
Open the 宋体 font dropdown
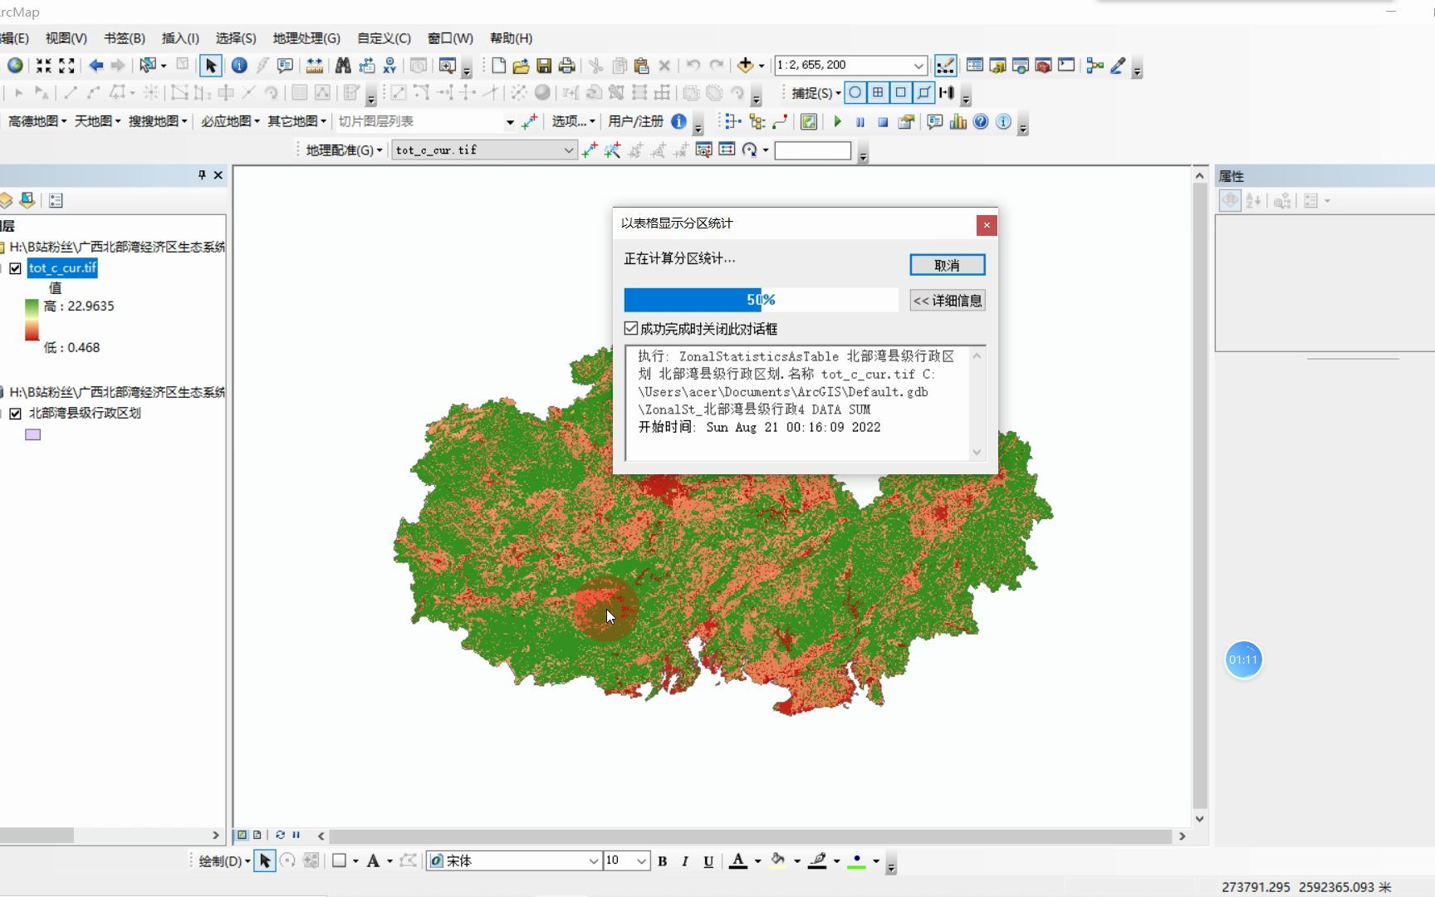594,861
